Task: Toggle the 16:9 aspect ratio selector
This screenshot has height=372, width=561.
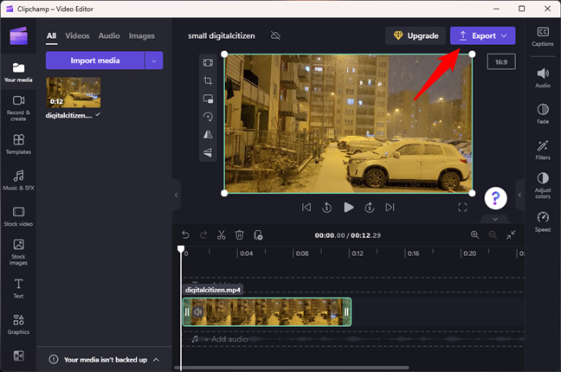Action: 500,62
